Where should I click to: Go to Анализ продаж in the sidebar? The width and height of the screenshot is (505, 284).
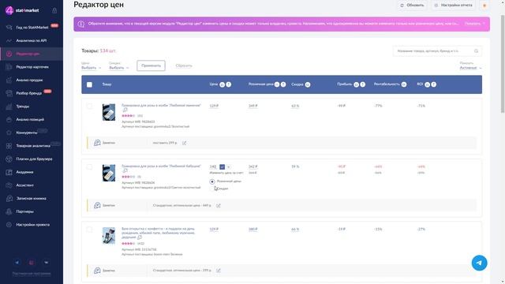coord(29,80)
